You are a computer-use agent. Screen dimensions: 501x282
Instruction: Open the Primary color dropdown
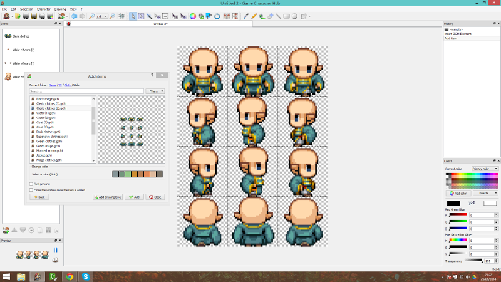[487, 169]
